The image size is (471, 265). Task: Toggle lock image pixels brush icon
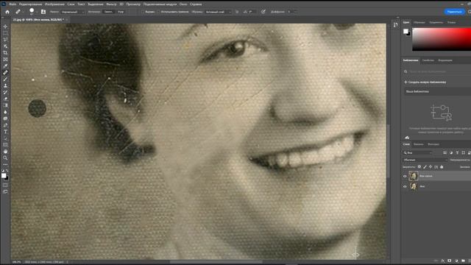[425, 167]
